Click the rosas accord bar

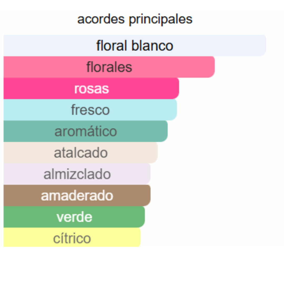(x=91, y=88)
